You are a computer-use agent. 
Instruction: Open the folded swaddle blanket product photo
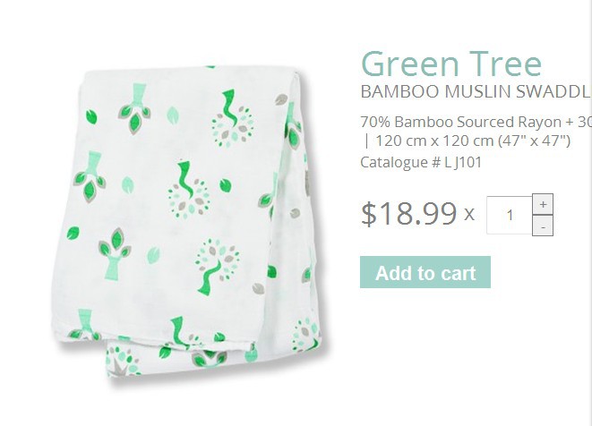tap(188, 224)
